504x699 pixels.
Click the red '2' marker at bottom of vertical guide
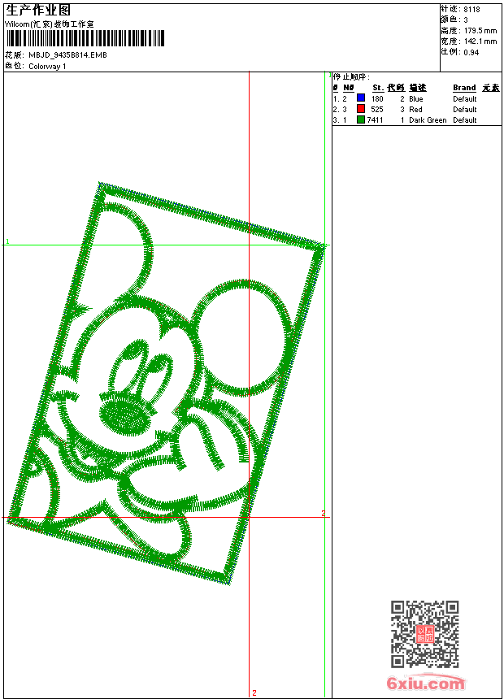click(254, 692)
